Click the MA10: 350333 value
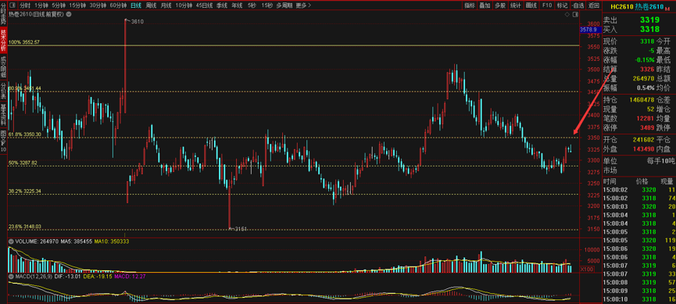The width and height of the screenshot is (676, 304). pos(112,242)
